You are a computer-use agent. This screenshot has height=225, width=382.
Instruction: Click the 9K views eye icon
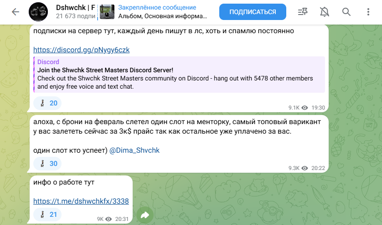pyautogui.click(x=108, y=219)
